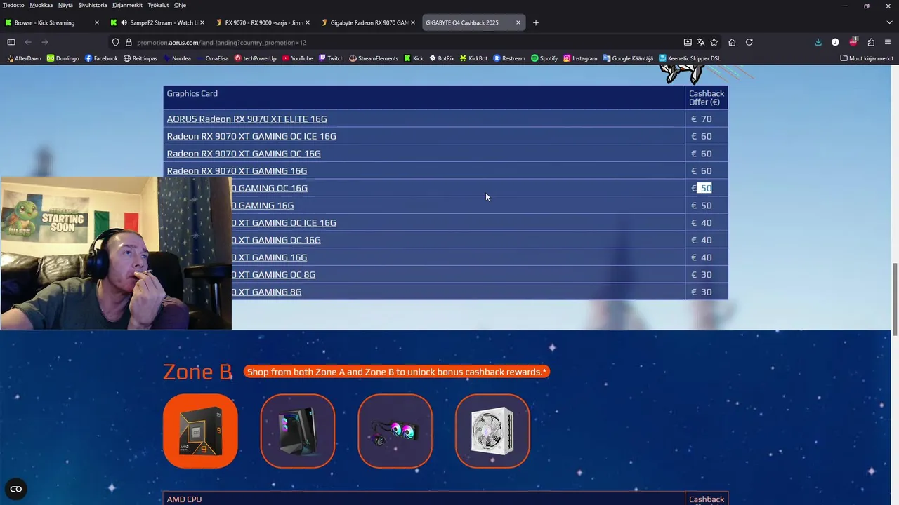Open the Firefox account icon
Screen dimensions: 899x505
tap(835, 42)
